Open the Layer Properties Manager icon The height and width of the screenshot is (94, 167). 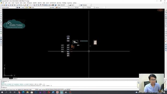(23, 8)
